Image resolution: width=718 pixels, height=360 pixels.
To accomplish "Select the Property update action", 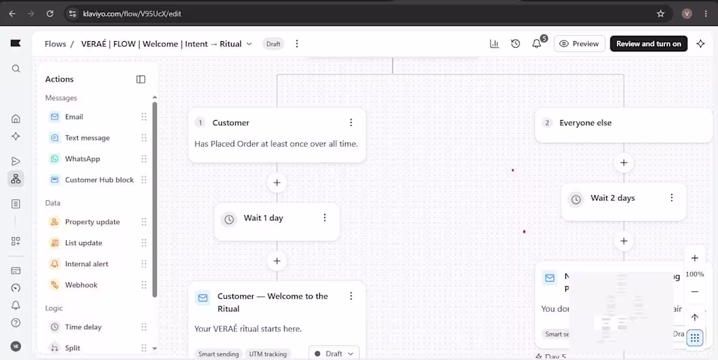I will tap(97, 222).
